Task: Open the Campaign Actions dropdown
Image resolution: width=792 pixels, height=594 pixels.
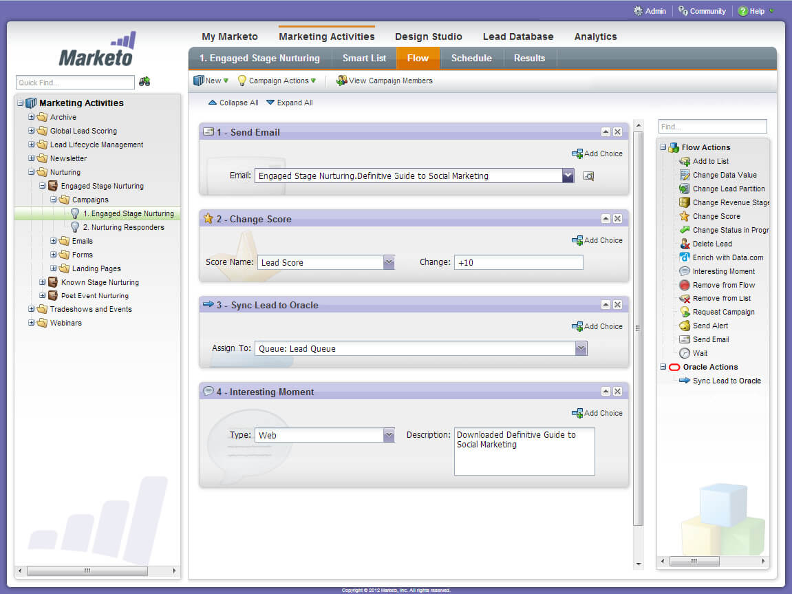Action: coord(277,81)
